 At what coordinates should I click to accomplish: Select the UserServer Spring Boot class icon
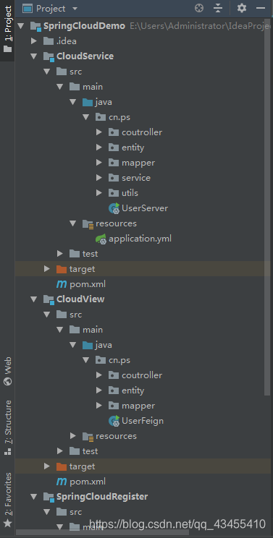pos(114,208)
